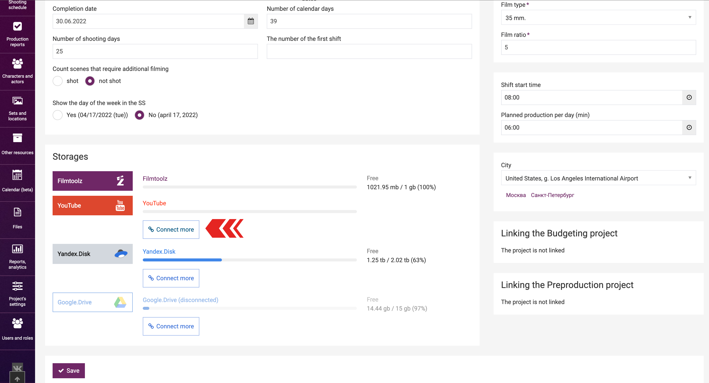Open Sets and locations section
Image resolution: width=709 pixels, height=383 pixels.
pyautogui.click(x=17, y=108)
